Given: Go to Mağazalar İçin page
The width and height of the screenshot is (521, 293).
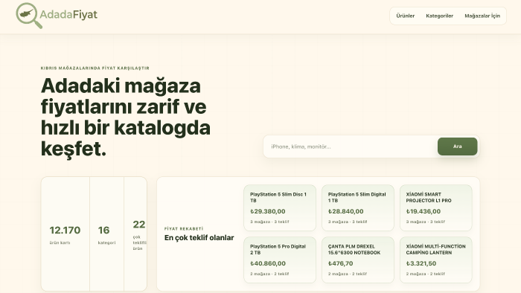Looking at the screenshot, I should pos(482,16).
